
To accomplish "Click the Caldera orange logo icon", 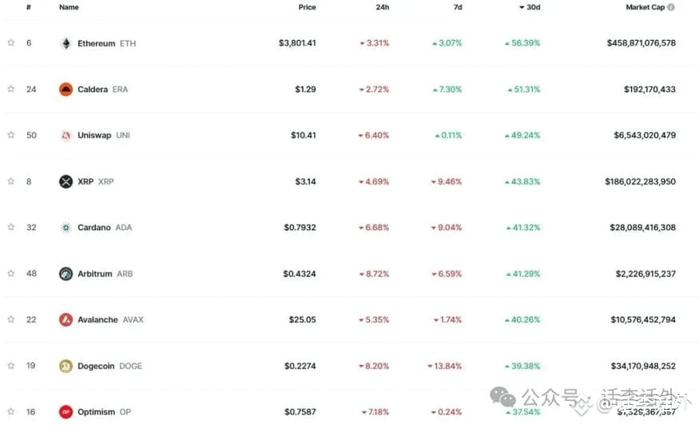I will click(x=66, y=89).
